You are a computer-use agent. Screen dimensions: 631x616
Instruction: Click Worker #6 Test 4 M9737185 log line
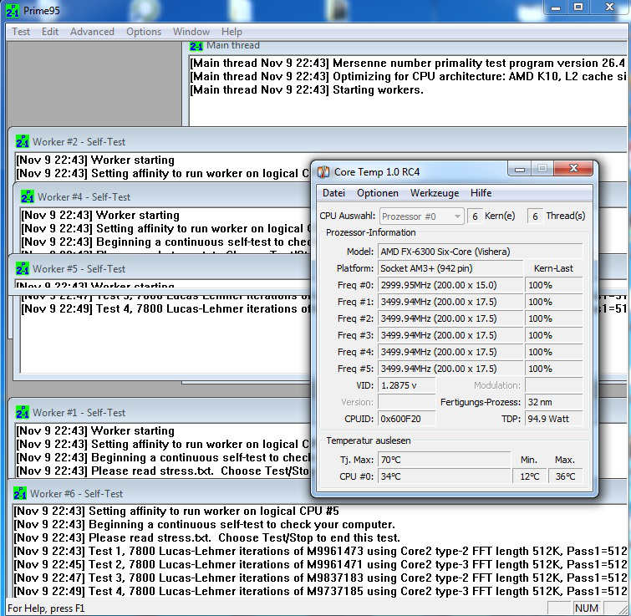tap(321, 592)
